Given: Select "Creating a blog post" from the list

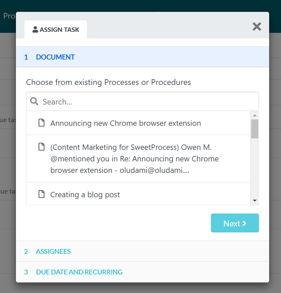Looking at the screenshot, I should pyautogui.click(x=85, y=195).
